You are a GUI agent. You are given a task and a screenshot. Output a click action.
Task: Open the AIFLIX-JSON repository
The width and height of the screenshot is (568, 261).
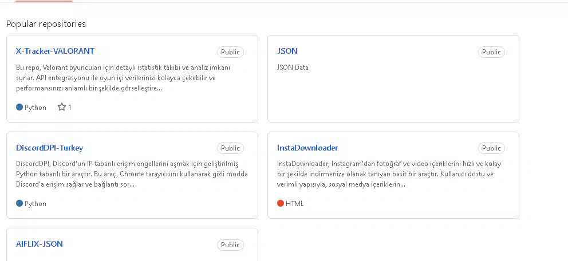(40, 244)
